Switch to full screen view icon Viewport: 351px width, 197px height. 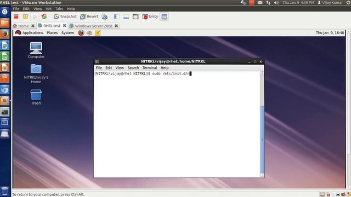[135, 16]
